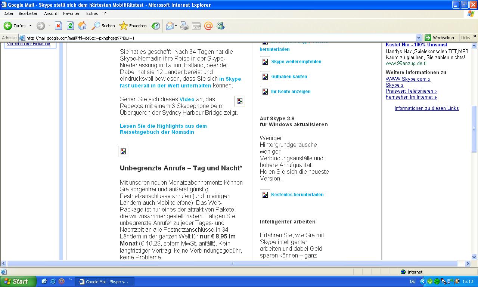Open the Extras menu
The height and width of the screenshot is (287, 478).
click(x=92, y=13)
